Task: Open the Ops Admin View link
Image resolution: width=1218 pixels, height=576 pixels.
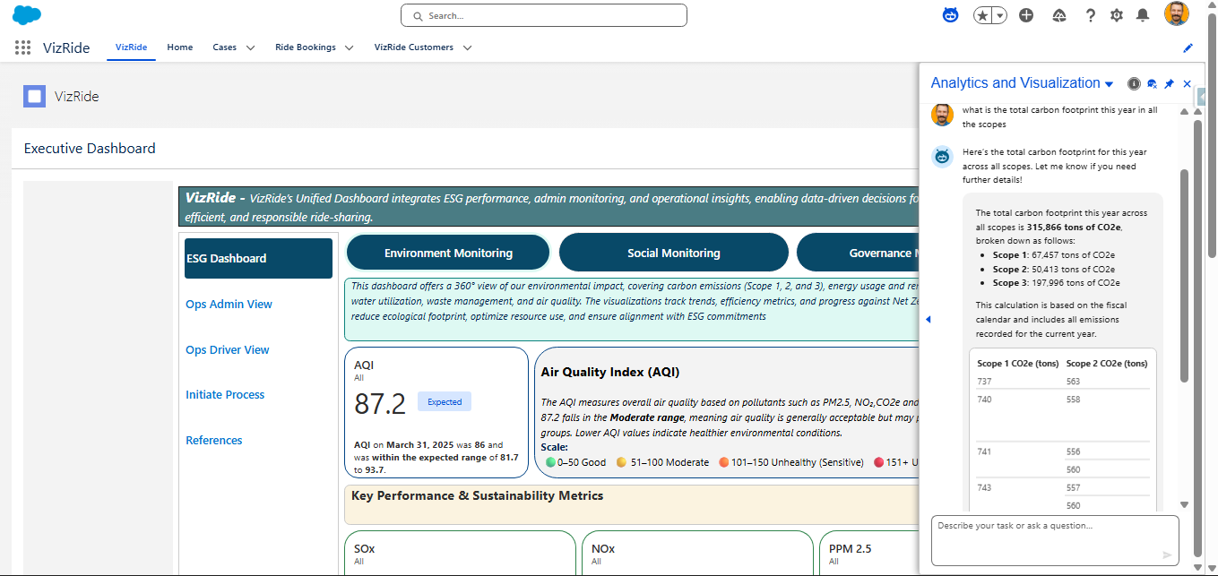Action: click(x=229, y=305)
